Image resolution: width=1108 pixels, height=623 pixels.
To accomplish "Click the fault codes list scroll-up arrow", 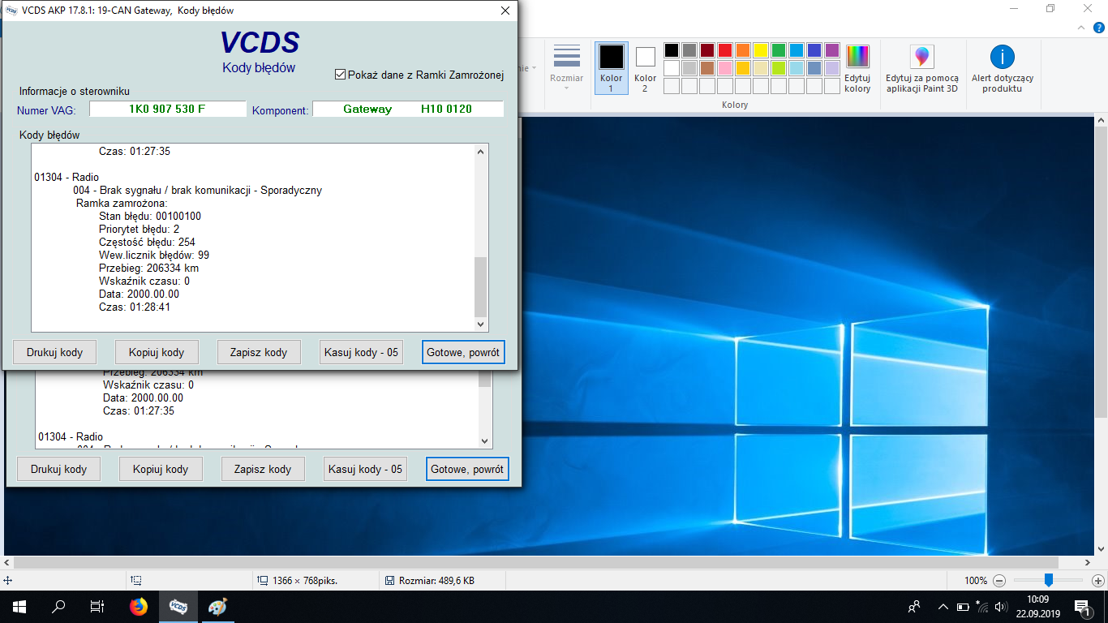I will click(x=481, y=152).
